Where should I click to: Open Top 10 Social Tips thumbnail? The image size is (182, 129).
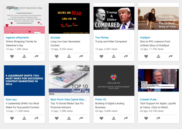pyautogui.click(x=69, y=80)
